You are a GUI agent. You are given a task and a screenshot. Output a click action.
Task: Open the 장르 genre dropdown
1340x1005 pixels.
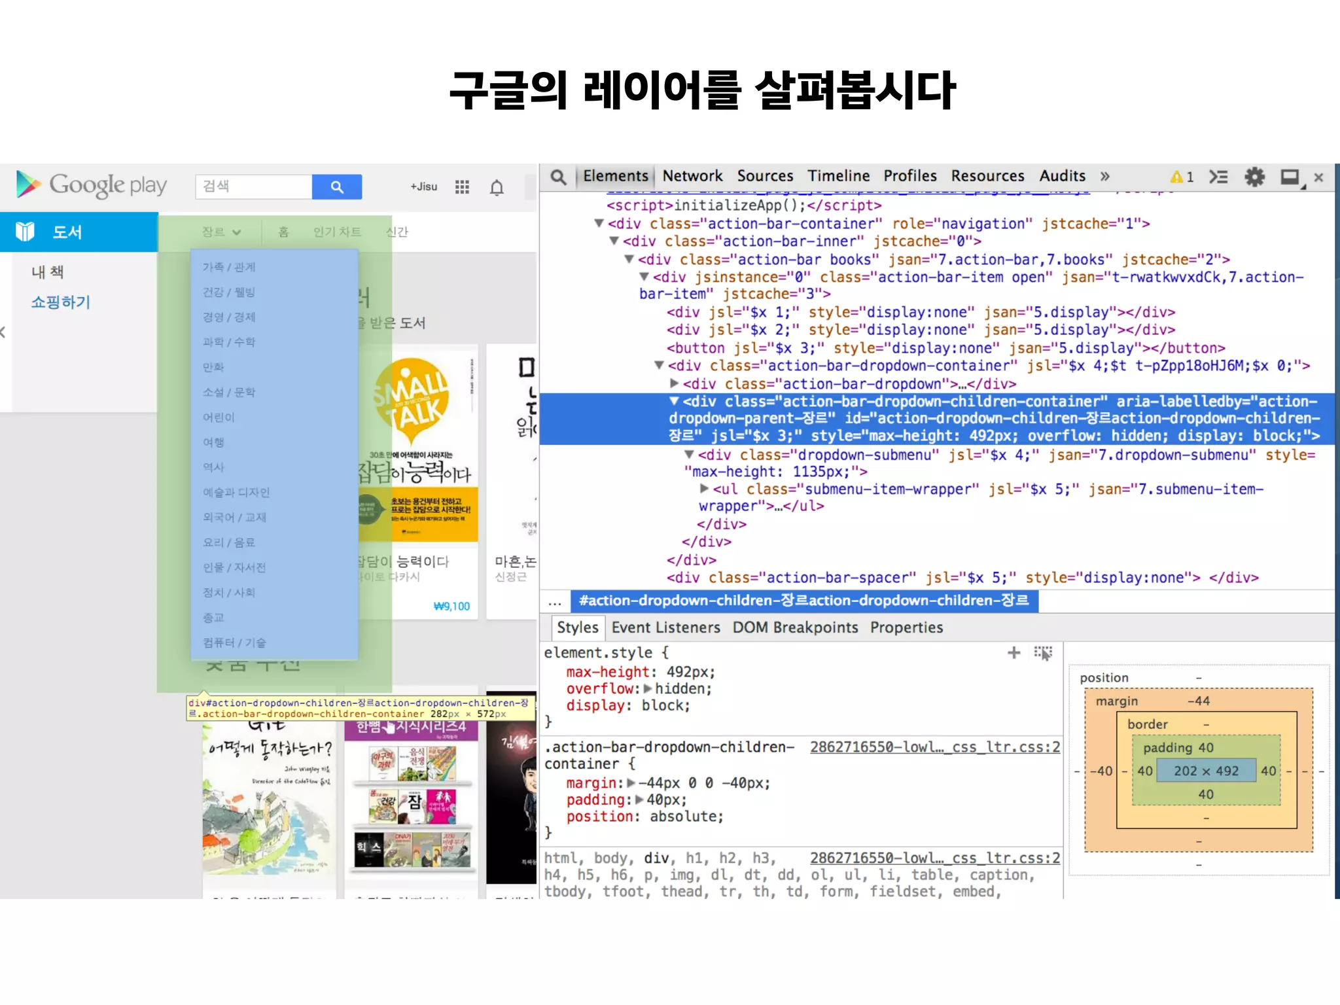pyautogui.click(x=221, y=232)
